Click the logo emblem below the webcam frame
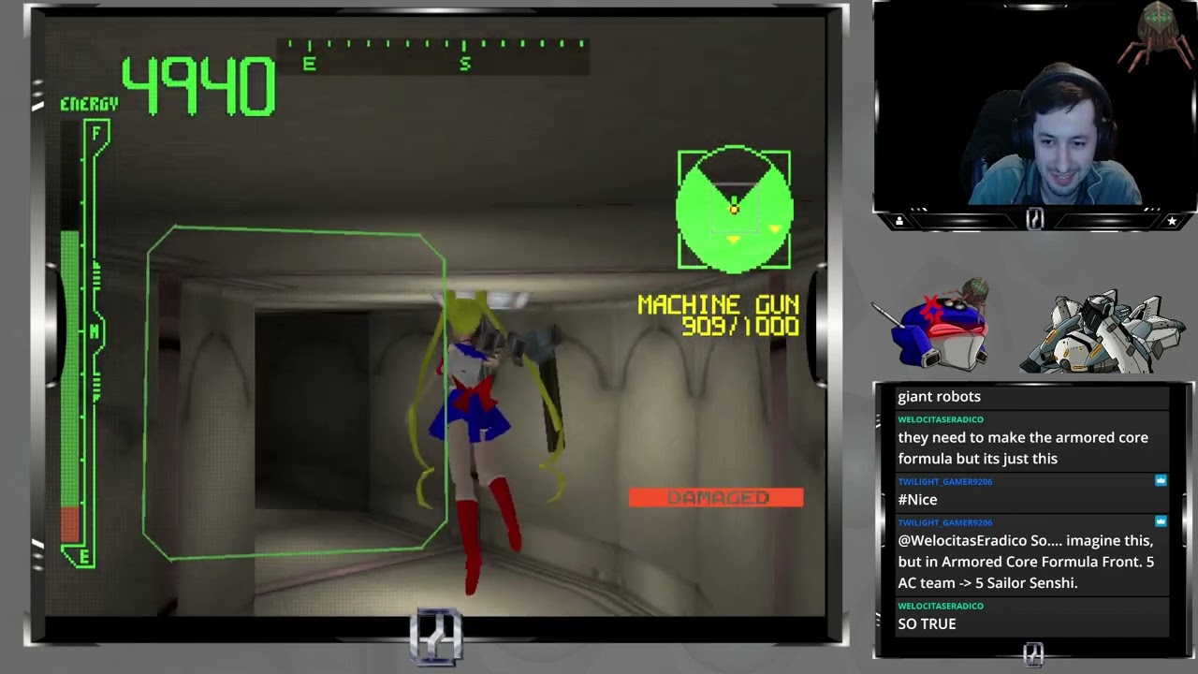The height and width of the screenshot is (674, 1198). pos(1034,219)
